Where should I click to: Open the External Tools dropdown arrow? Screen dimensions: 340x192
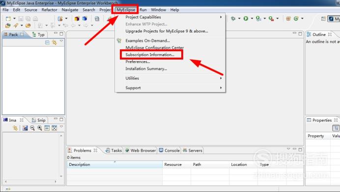277,19
